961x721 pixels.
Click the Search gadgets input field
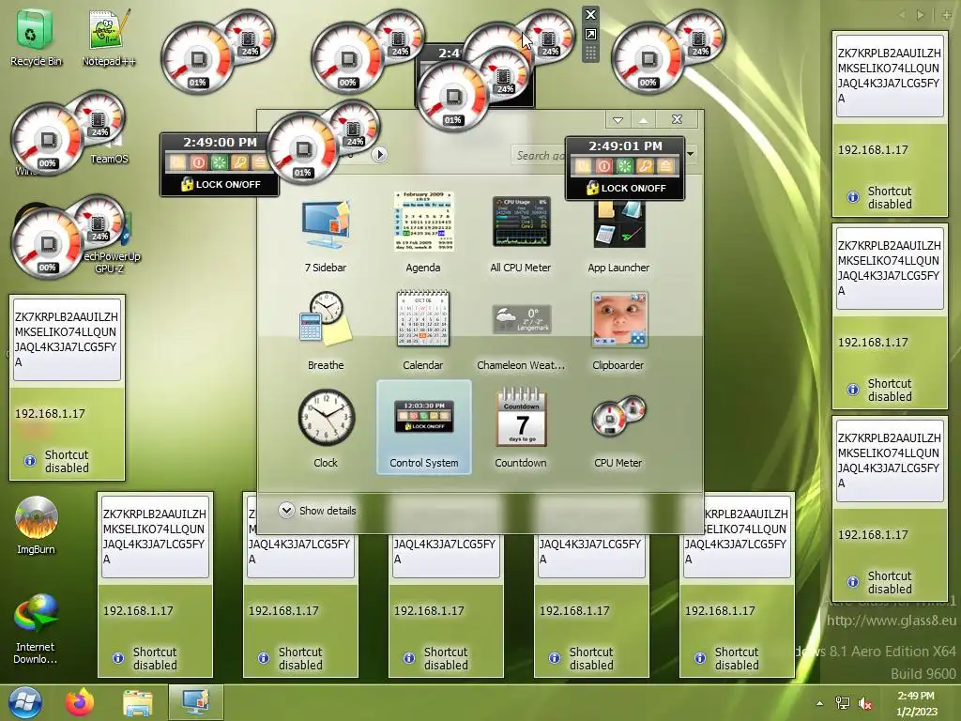[x=540, y=155]
